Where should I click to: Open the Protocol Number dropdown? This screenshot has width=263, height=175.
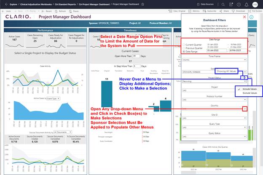coord(215,100)
